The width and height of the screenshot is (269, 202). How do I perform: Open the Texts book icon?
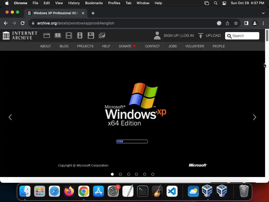click(58, 36)
